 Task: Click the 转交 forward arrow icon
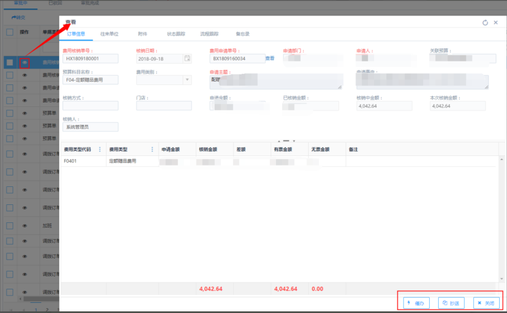(x=14, y=17)
